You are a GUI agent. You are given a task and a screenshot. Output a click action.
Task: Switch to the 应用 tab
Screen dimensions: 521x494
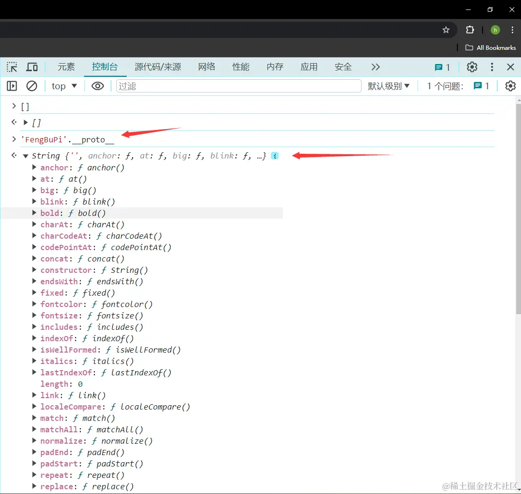(309, 67)
